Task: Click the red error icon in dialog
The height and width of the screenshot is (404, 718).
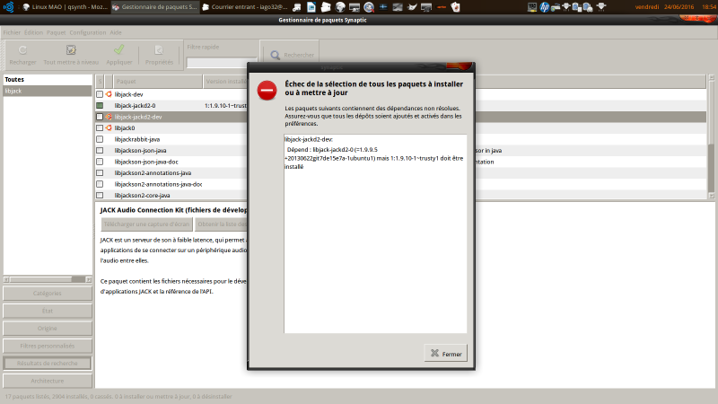Action: 267,91
